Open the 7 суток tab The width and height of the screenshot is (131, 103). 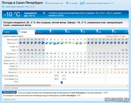click(x=10, y=32)
